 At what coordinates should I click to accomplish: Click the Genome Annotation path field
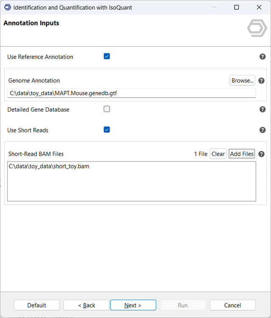pyautogui.click(x=131, y=93)
